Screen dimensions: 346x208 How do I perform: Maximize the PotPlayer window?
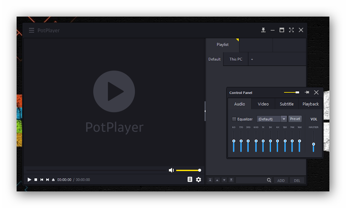pyautogui.click(x=282, y=30)
